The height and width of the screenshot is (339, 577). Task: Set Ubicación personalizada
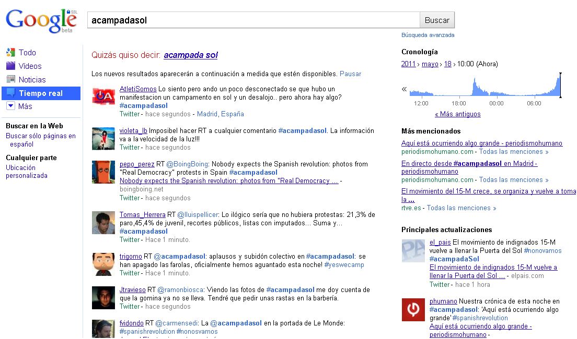pyautogui.click(x=26, y=172)
